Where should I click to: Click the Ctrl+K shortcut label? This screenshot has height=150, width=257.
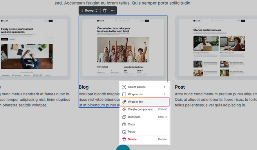[162, 109]
